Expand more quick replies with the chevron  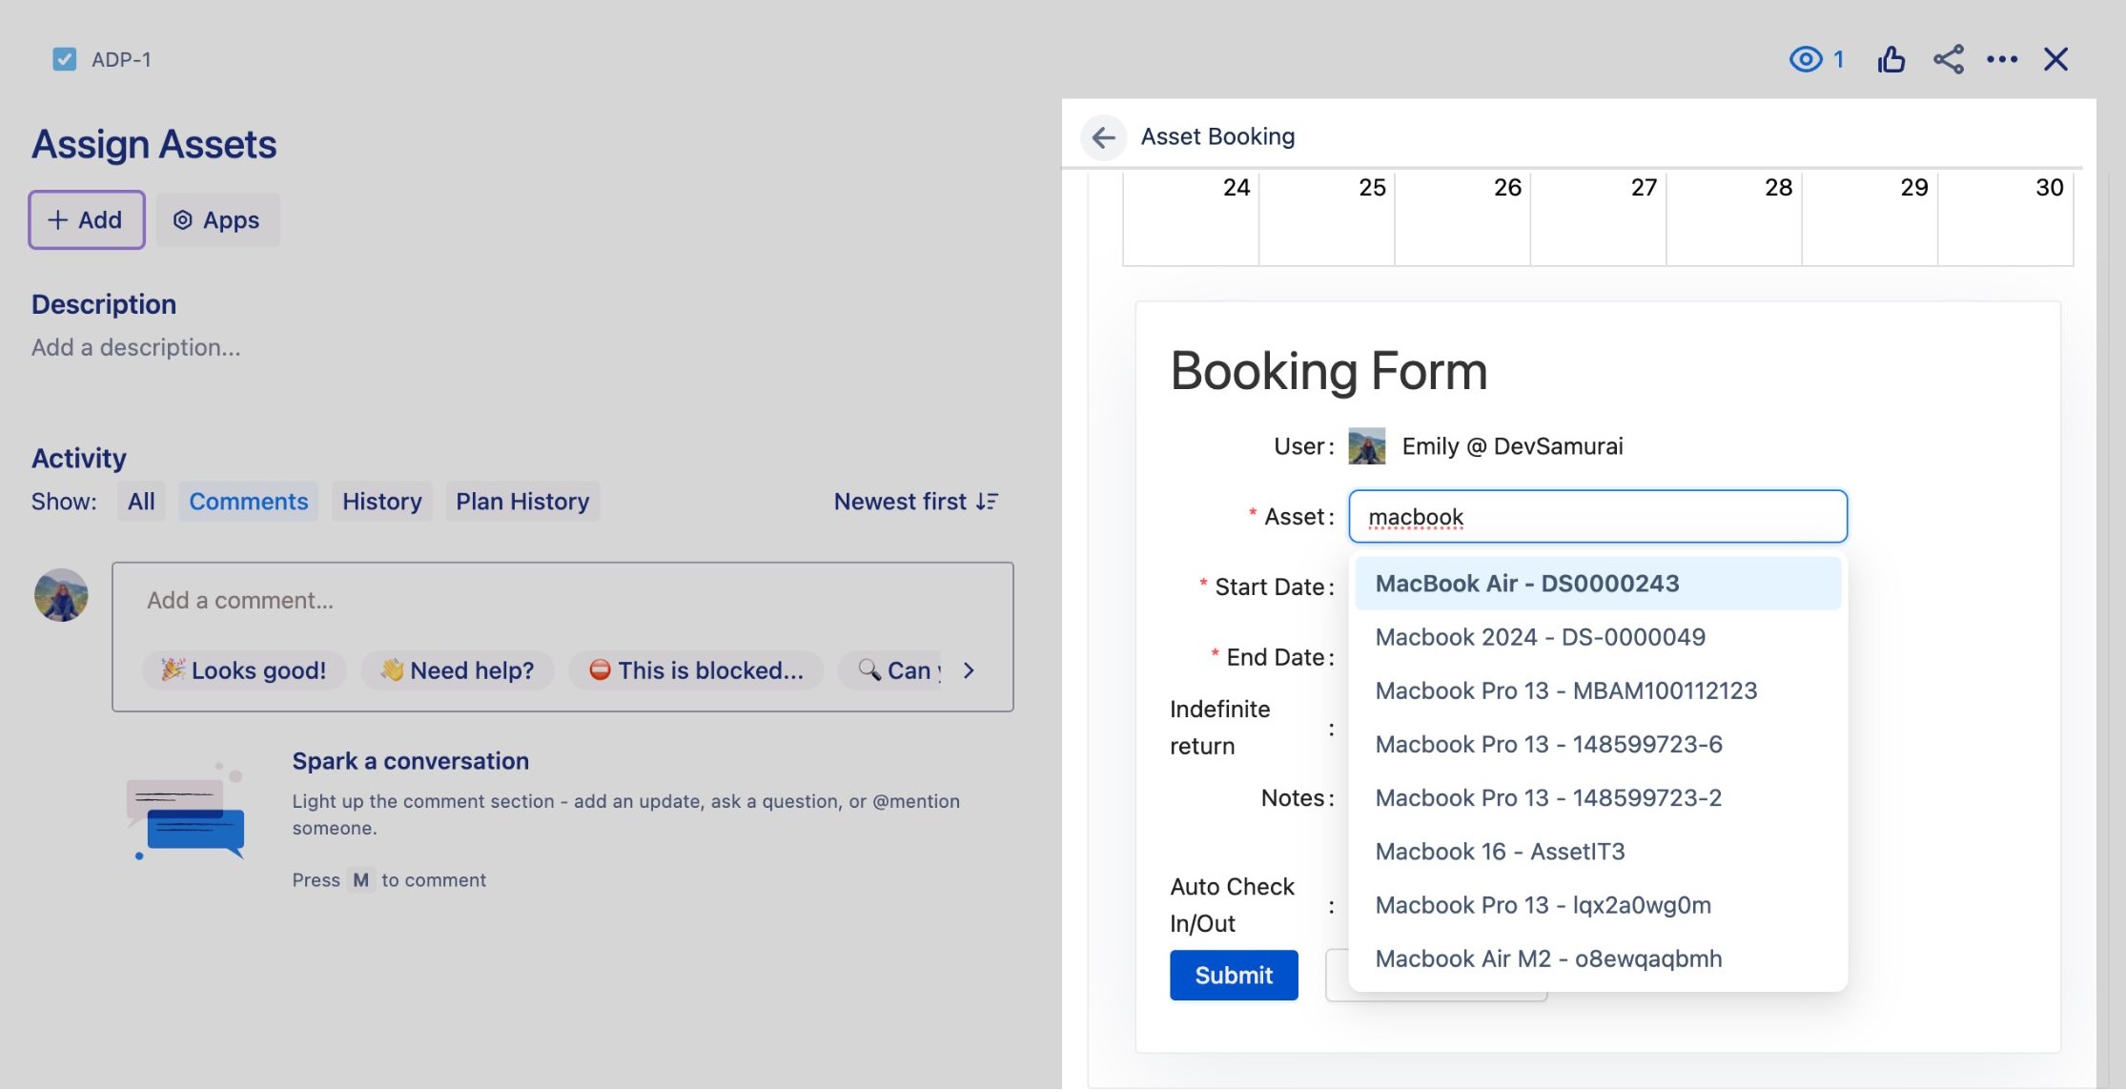[969, 670]
